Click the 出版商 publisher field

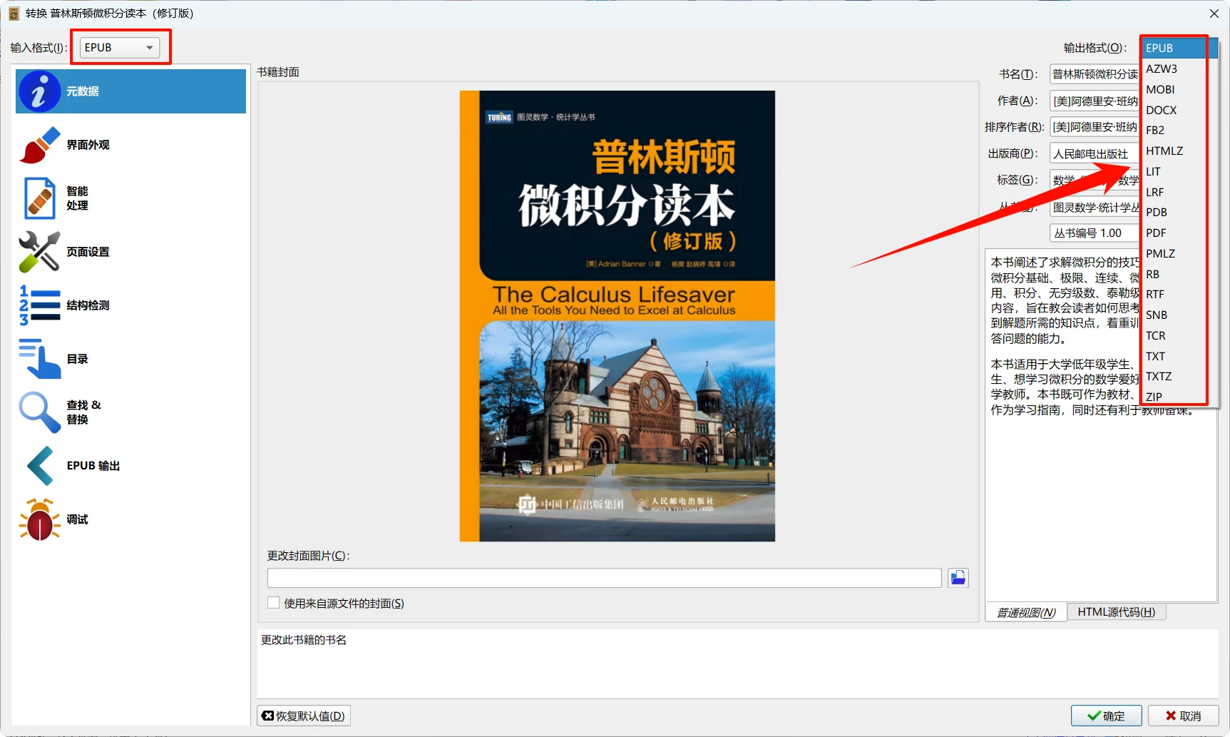(x=1095, y=153)
